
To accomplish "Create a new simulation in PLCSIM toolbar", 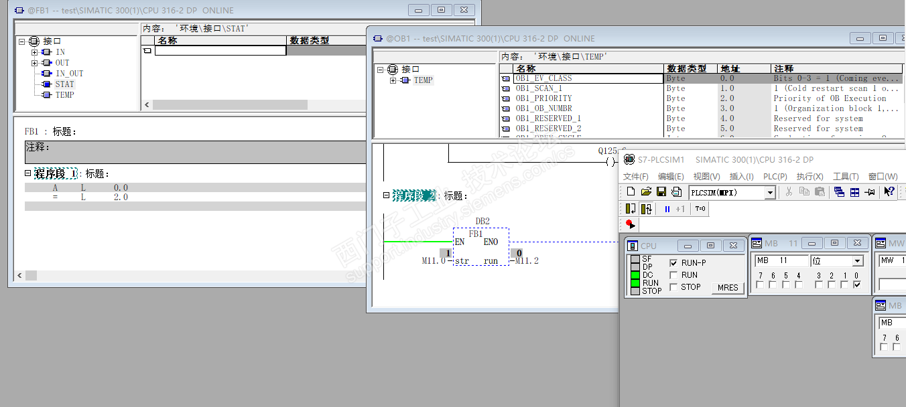I will (631, 192).
